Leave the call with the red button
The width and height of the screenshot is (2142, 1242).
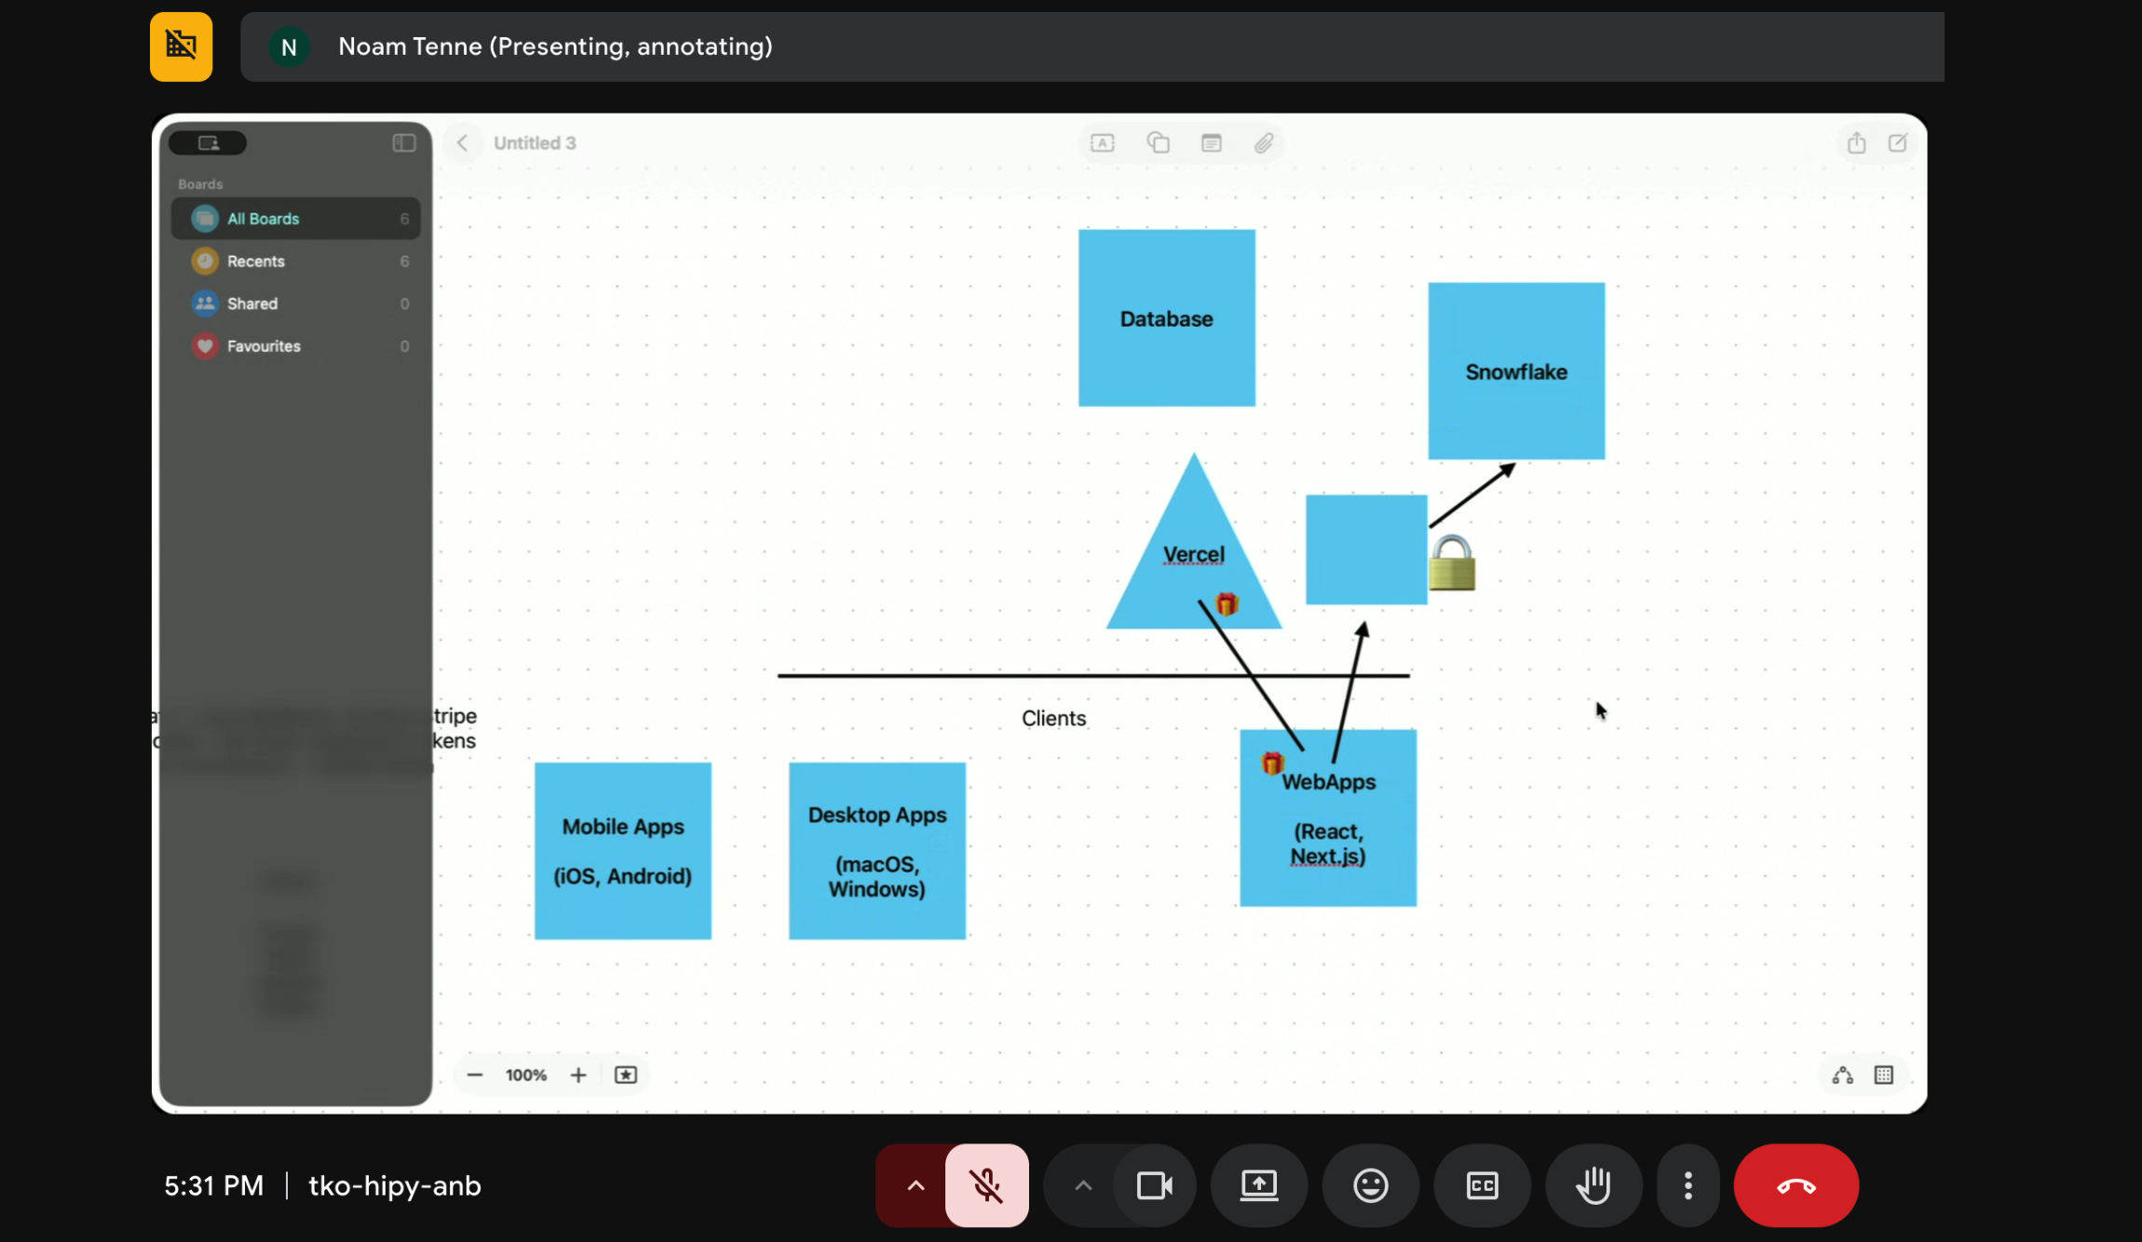1796,1186
